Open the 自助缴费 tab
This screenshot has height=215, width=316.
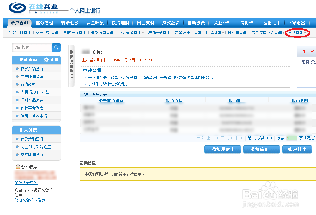196,23
